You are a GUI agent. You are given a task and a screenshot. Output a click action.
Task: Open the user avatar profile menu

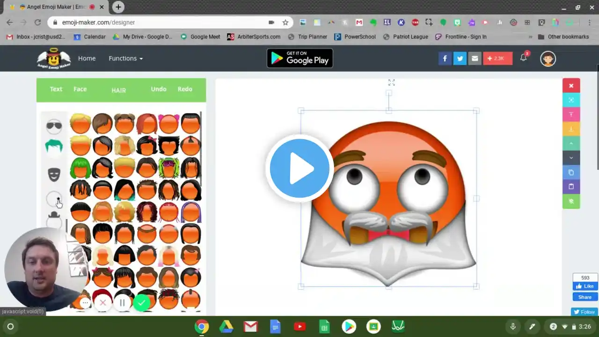(548, 59)
